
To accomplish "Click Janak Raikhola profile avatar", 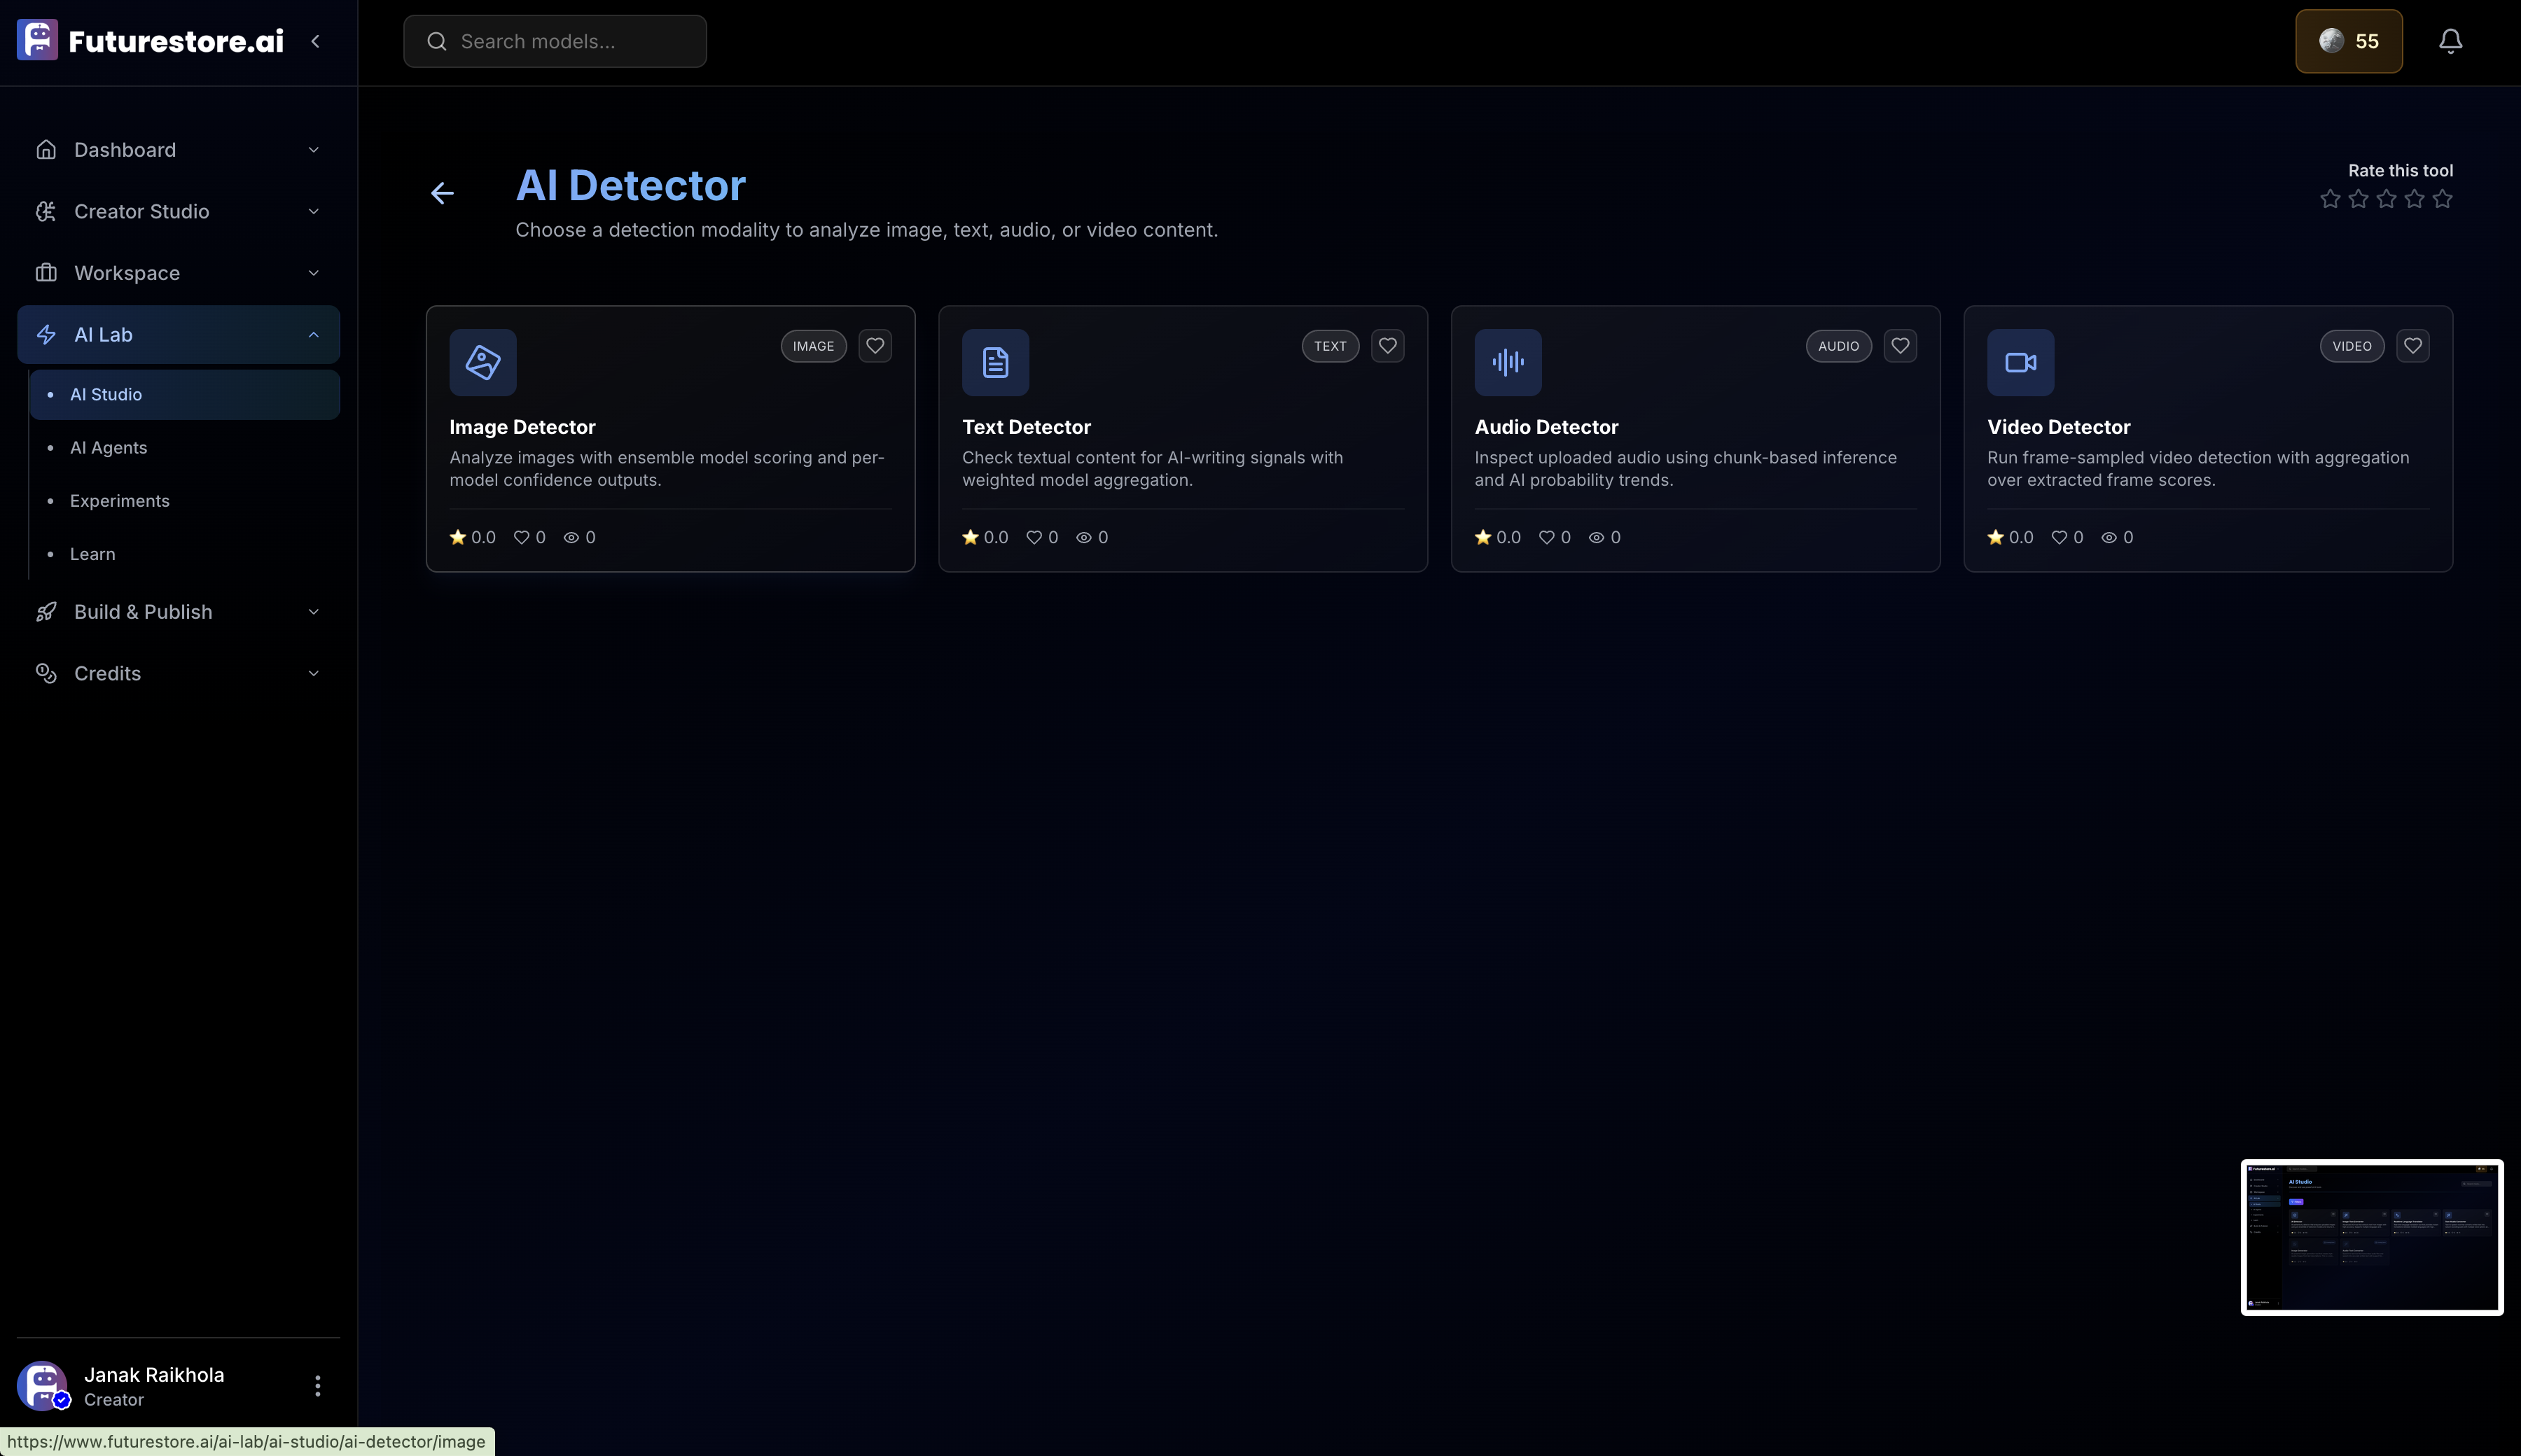I will tap(42, 1386).
